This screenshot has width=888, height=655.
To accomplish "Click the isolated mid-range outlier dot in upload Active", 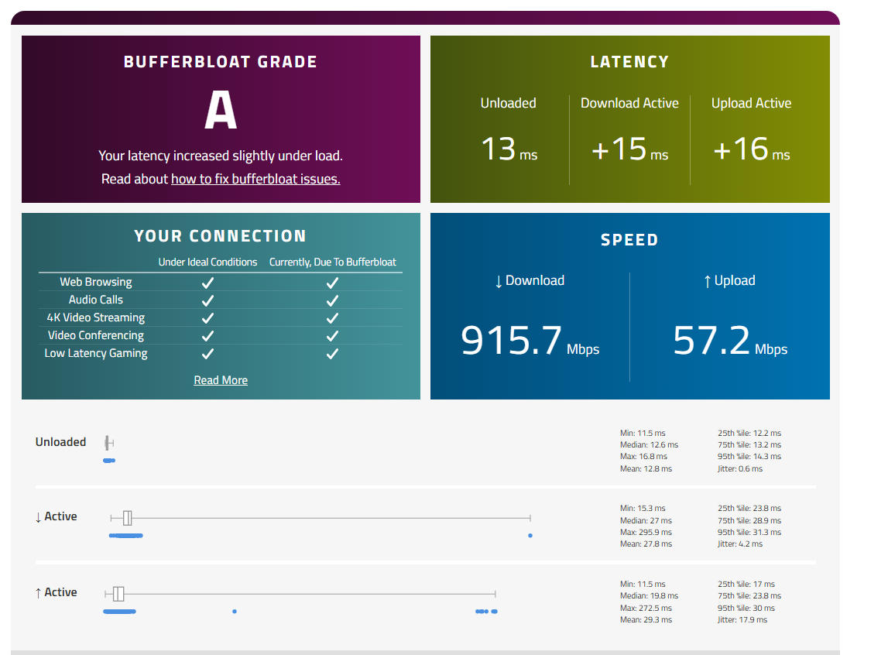I will [235, 612].
